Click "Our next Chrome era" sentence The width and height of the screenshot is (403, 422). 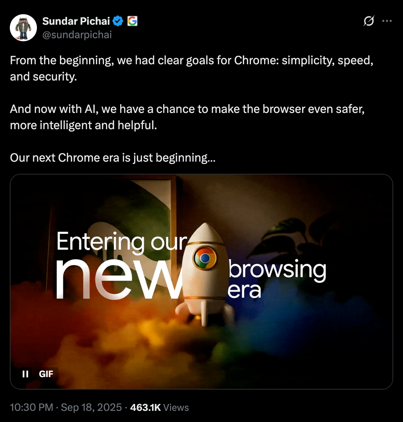click(113, 158)
